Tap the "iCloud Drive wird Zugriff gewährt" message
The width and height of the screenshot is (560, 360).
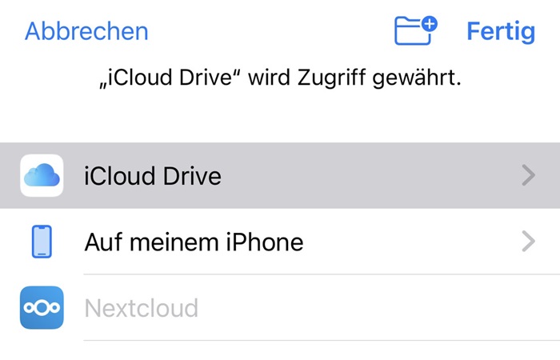[x=280, y=78]
